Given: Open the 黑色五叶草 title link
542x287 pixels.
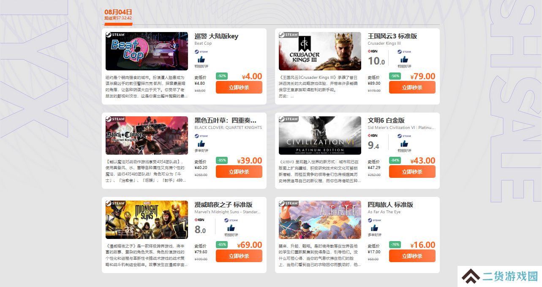Looking at the screenshot, I should click(x=226, y=121).
